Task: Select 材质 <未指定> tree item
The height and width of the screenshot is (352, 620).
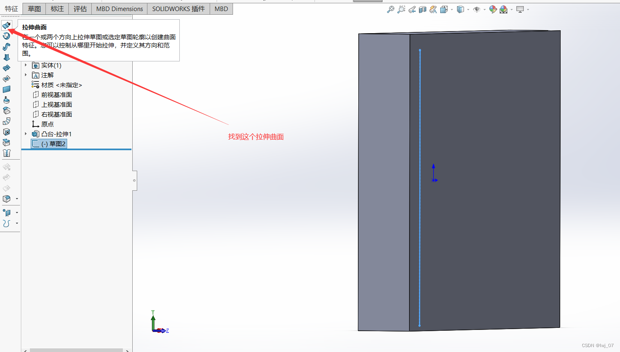Action: [57, 85]
